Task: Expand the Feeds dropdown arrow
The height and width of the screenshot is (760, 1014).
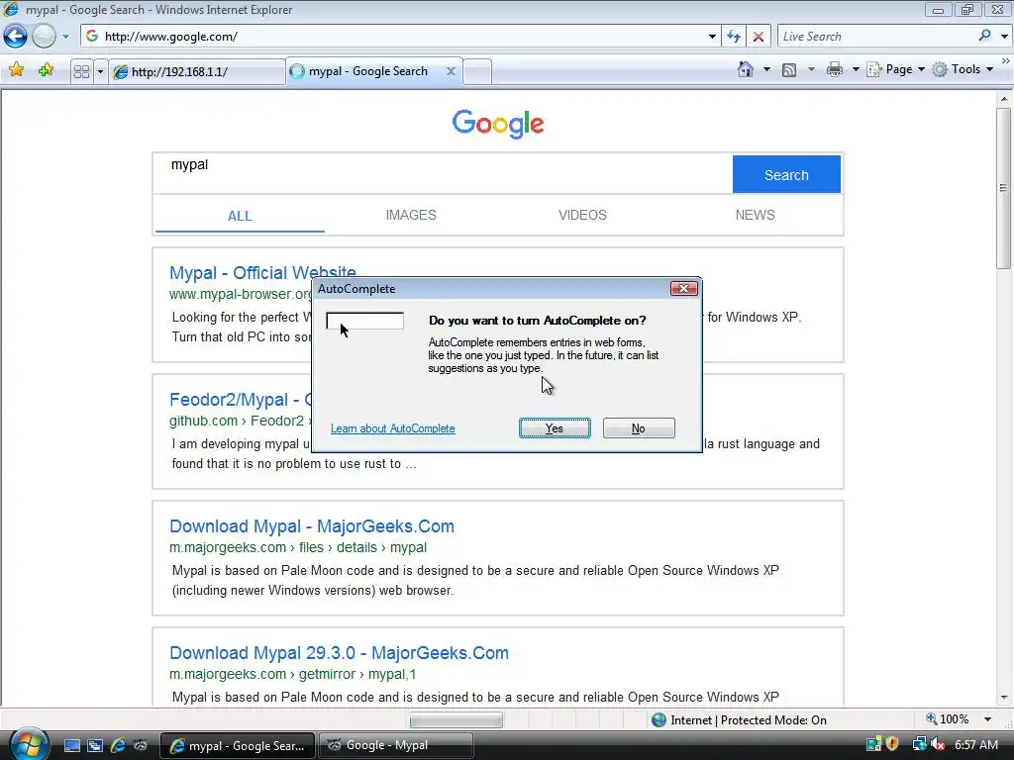Action: tap(811, 69)
